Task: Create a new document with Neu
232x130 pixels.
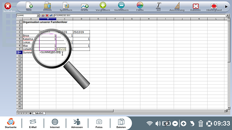Action: [29, 6]
